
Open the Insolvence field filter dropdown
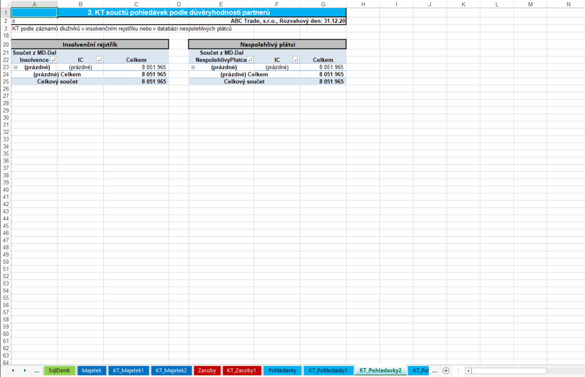pos(54,60)
